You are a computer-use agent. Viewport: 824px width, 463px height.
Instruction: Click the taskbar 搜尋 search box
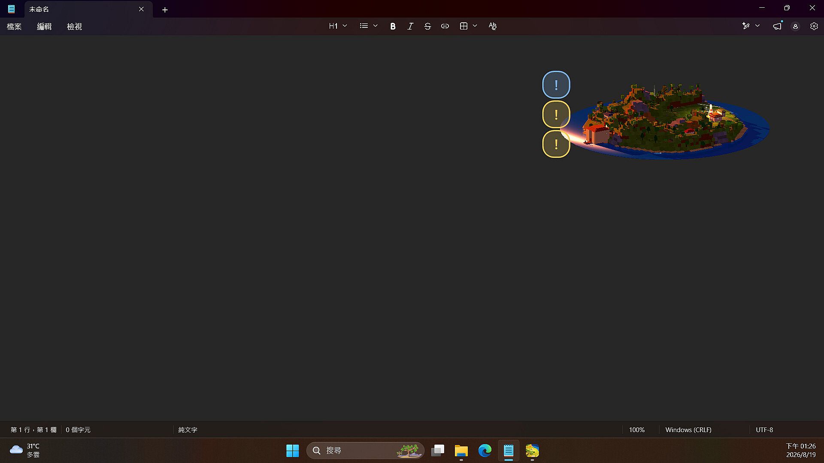(x=365, y=451)
